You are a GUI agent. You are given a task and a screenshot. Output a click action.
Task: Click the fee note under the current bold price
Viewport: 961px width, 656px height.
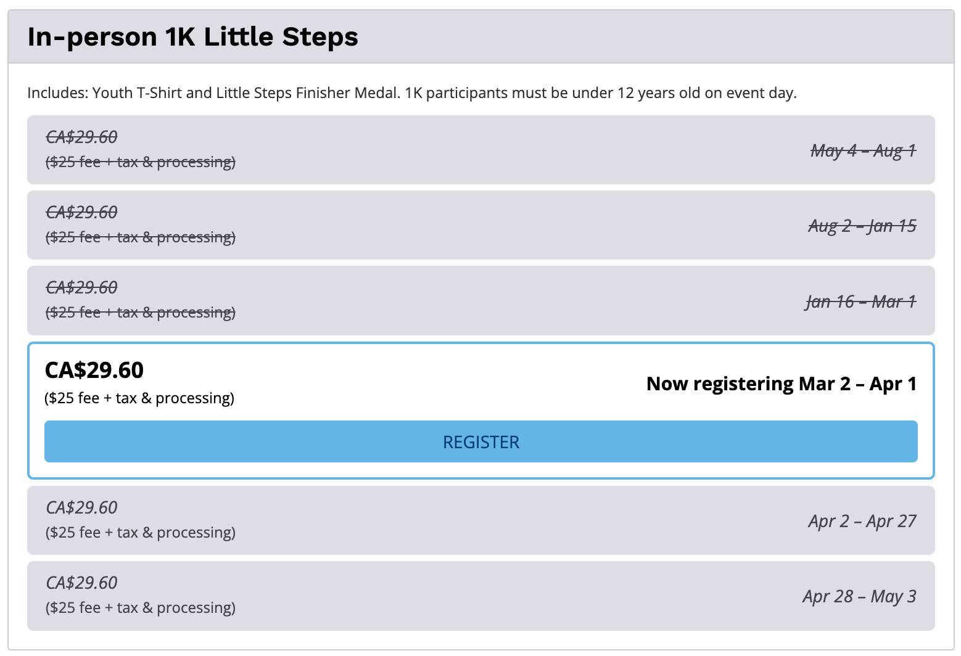(139, 398)
